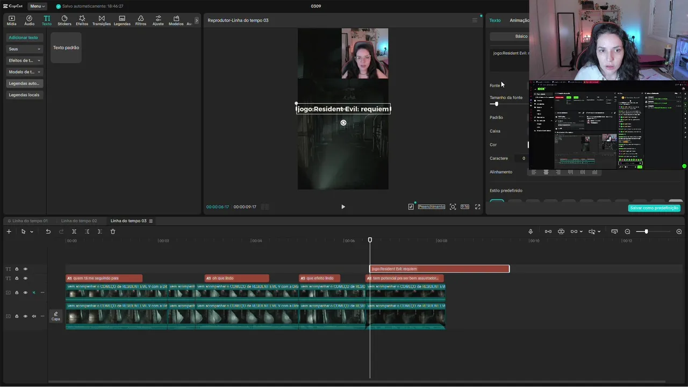Open the Efeitos panel
Screen dimensions: 688x387
pos(82,20)
